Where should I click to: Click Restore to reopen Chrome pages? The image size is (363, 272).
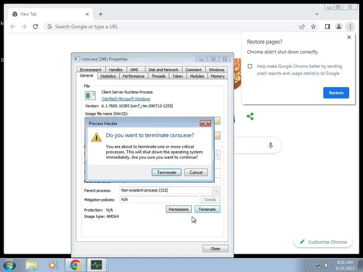[336, 93]
